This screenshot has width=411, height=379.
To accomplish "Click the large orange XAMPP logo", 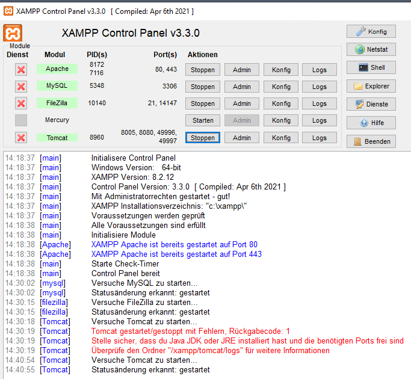I will coord(13,33).
